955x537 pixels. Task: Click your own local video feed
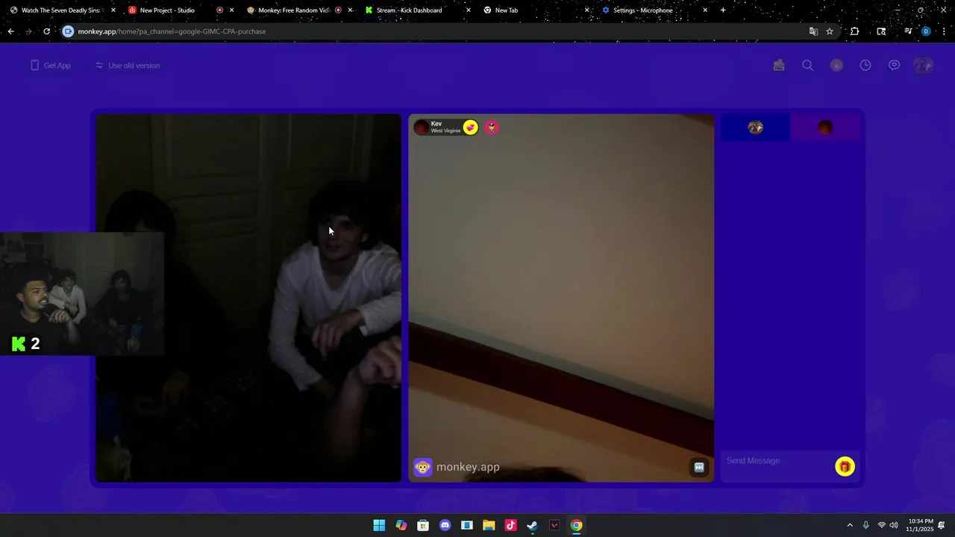tap(248, 298)
